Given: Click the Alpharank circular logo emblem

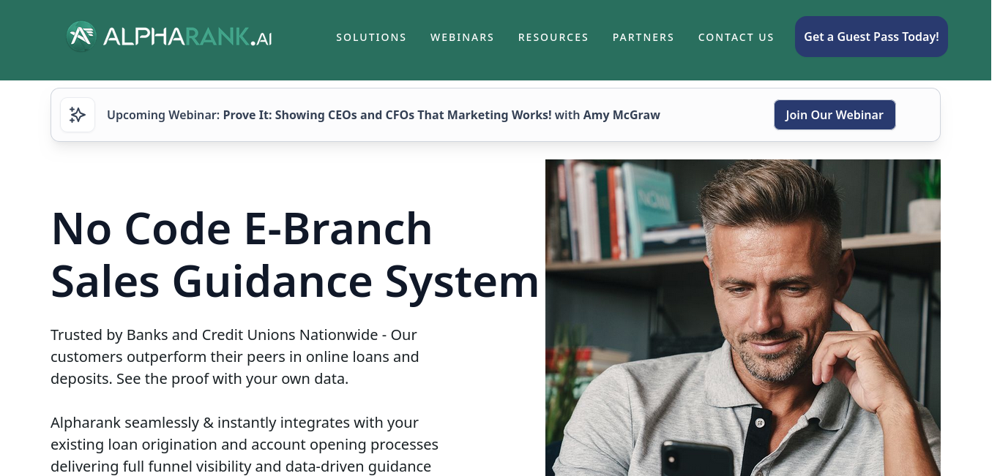Looking at the screenshot, I should 81,37.
